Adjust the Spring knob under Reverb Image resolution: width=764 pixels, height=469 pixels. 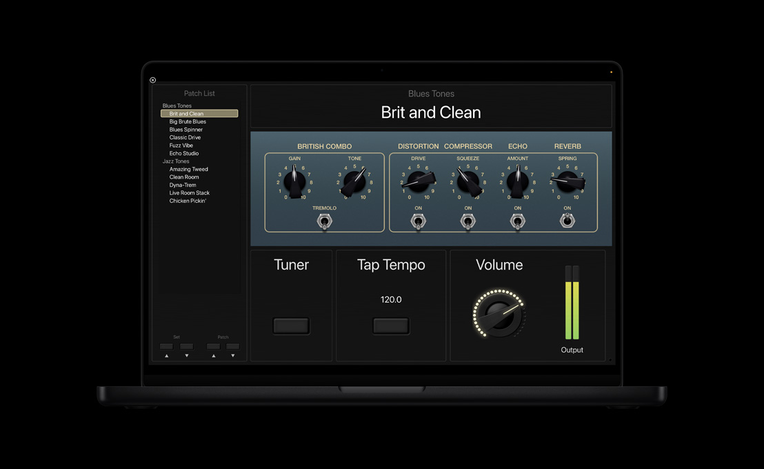[567, 181]
